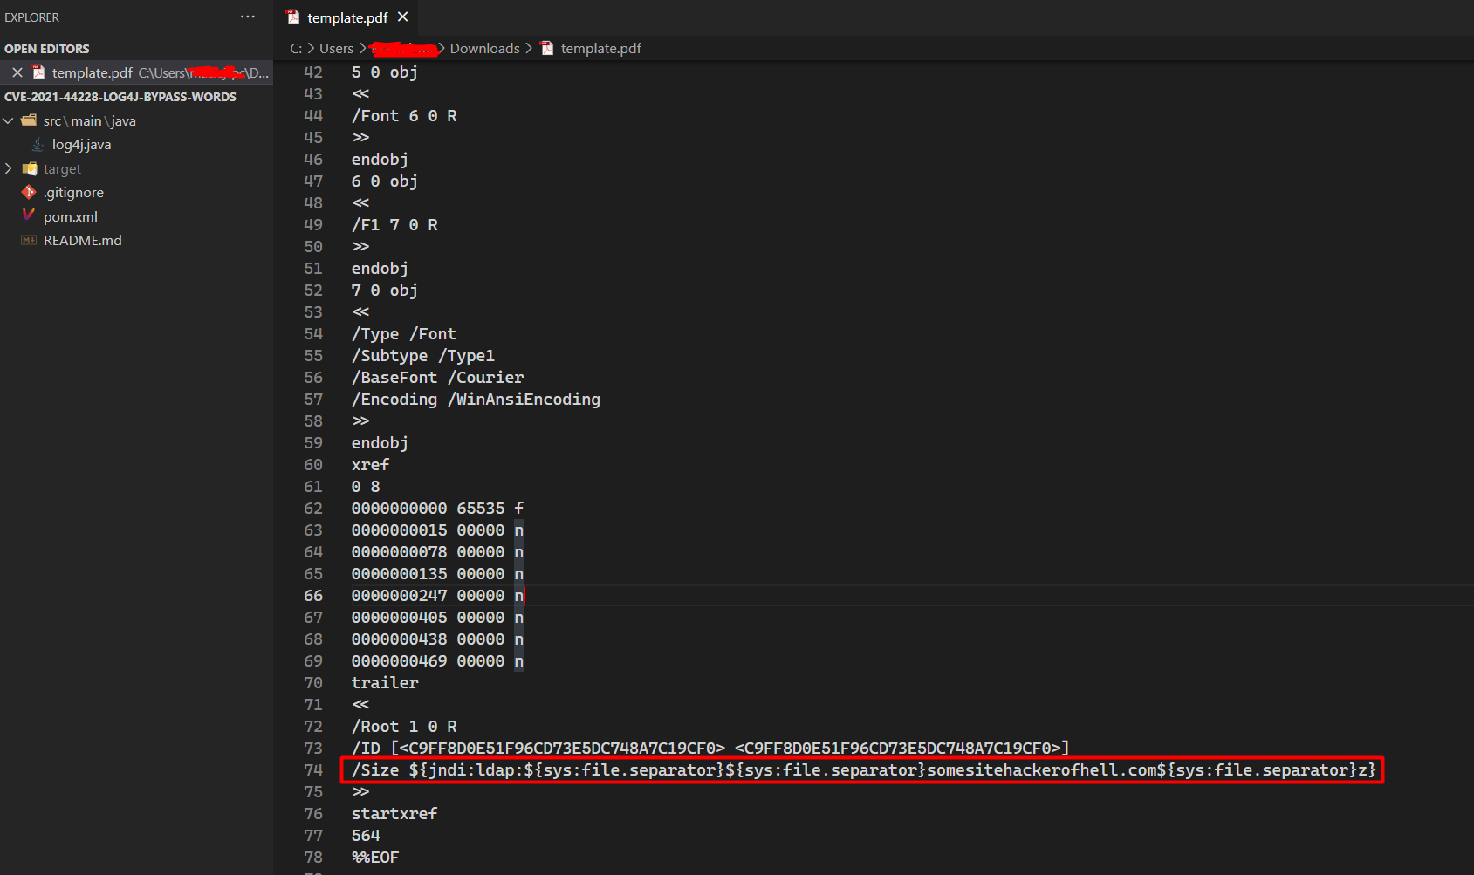Image resolution: width=1474 pixels, height=875 pixels.
Task: Click the EXPLORER panel title
Action: point(32,17)
